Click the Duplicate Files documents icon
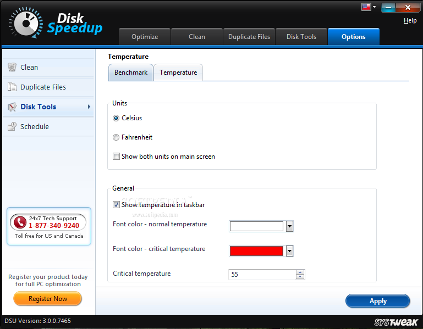 (x=12, y=87)
